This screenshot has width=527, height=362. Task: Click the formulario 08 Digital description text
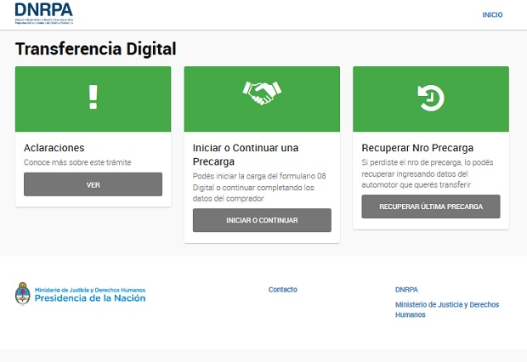(x=260, y=187)
